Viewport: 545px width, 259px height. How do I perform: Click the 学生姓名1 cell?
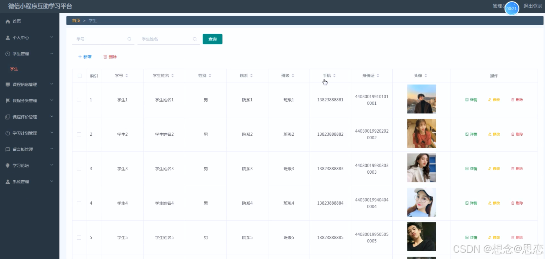click(164, 100)
